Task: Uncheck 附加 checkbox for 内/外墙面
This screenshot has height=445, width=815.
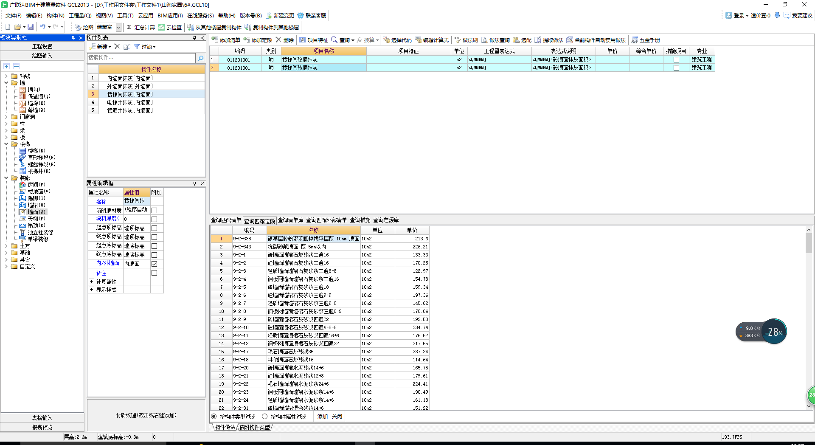Action: click(154, 264)
